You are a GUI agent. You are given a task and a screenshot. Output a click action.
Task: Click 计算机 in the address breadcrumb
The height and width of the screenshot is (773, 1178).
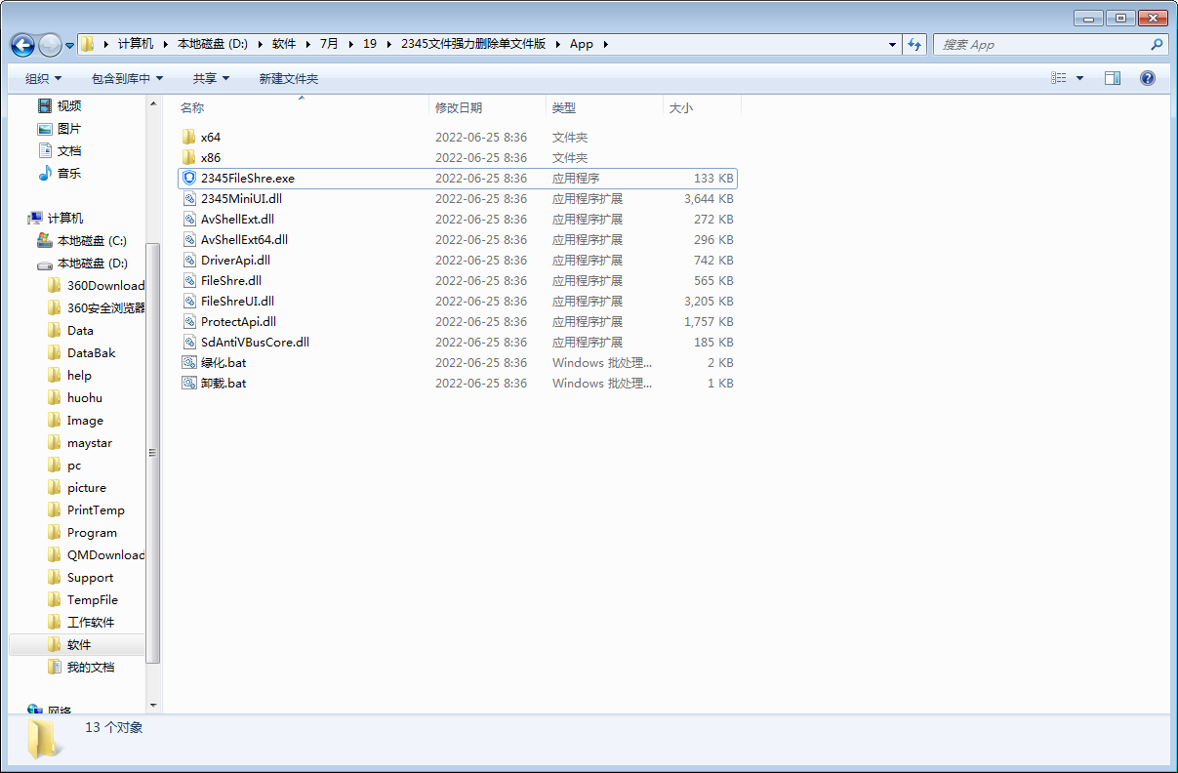click(x=136, y=44)
